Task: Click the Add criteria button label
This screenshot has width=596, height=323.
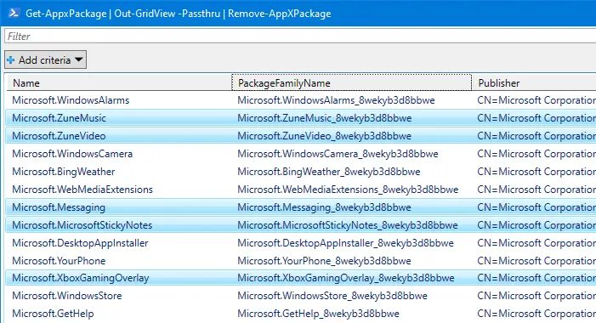Action: coord(44,60)
